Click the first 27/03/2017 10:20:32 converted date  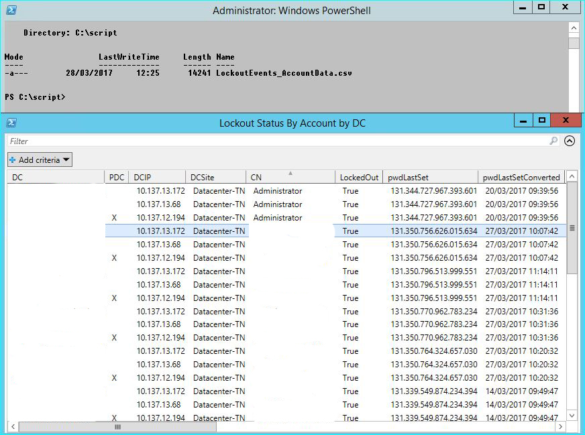pos(521,351)
